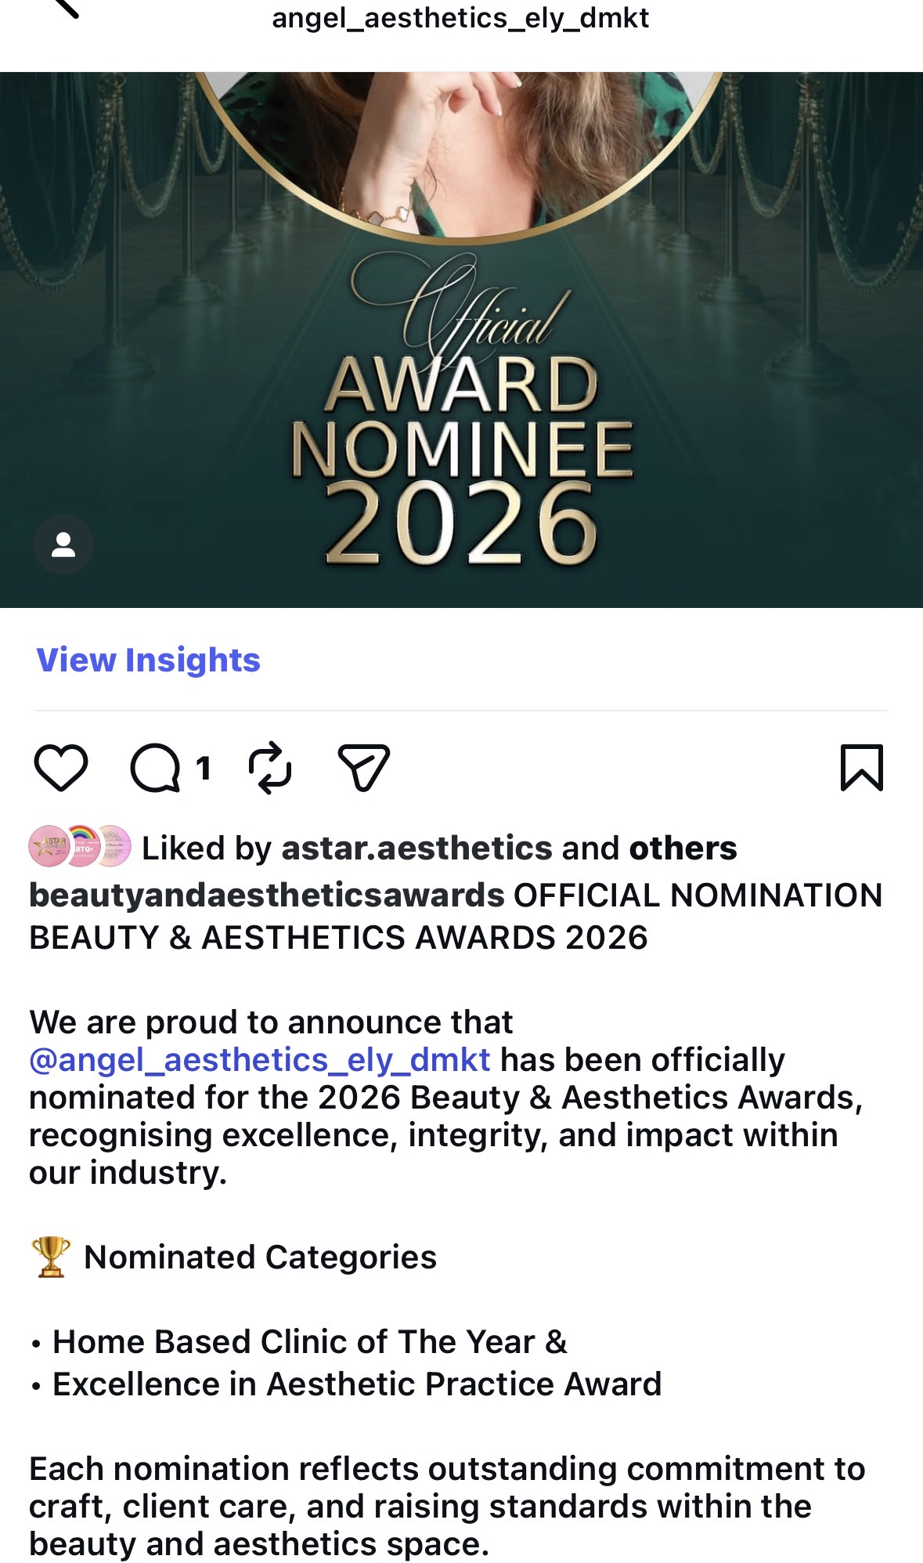Open the beautyandaestheticsawards profile from the caption
The image size is (923, 1563).
[x=266, y=895]
